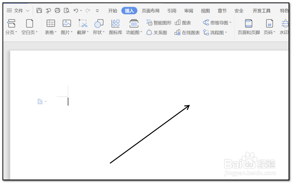Switch to the 页面布局 tab
The height and width of the screenshot is (183, 292).
coord(150,11)
